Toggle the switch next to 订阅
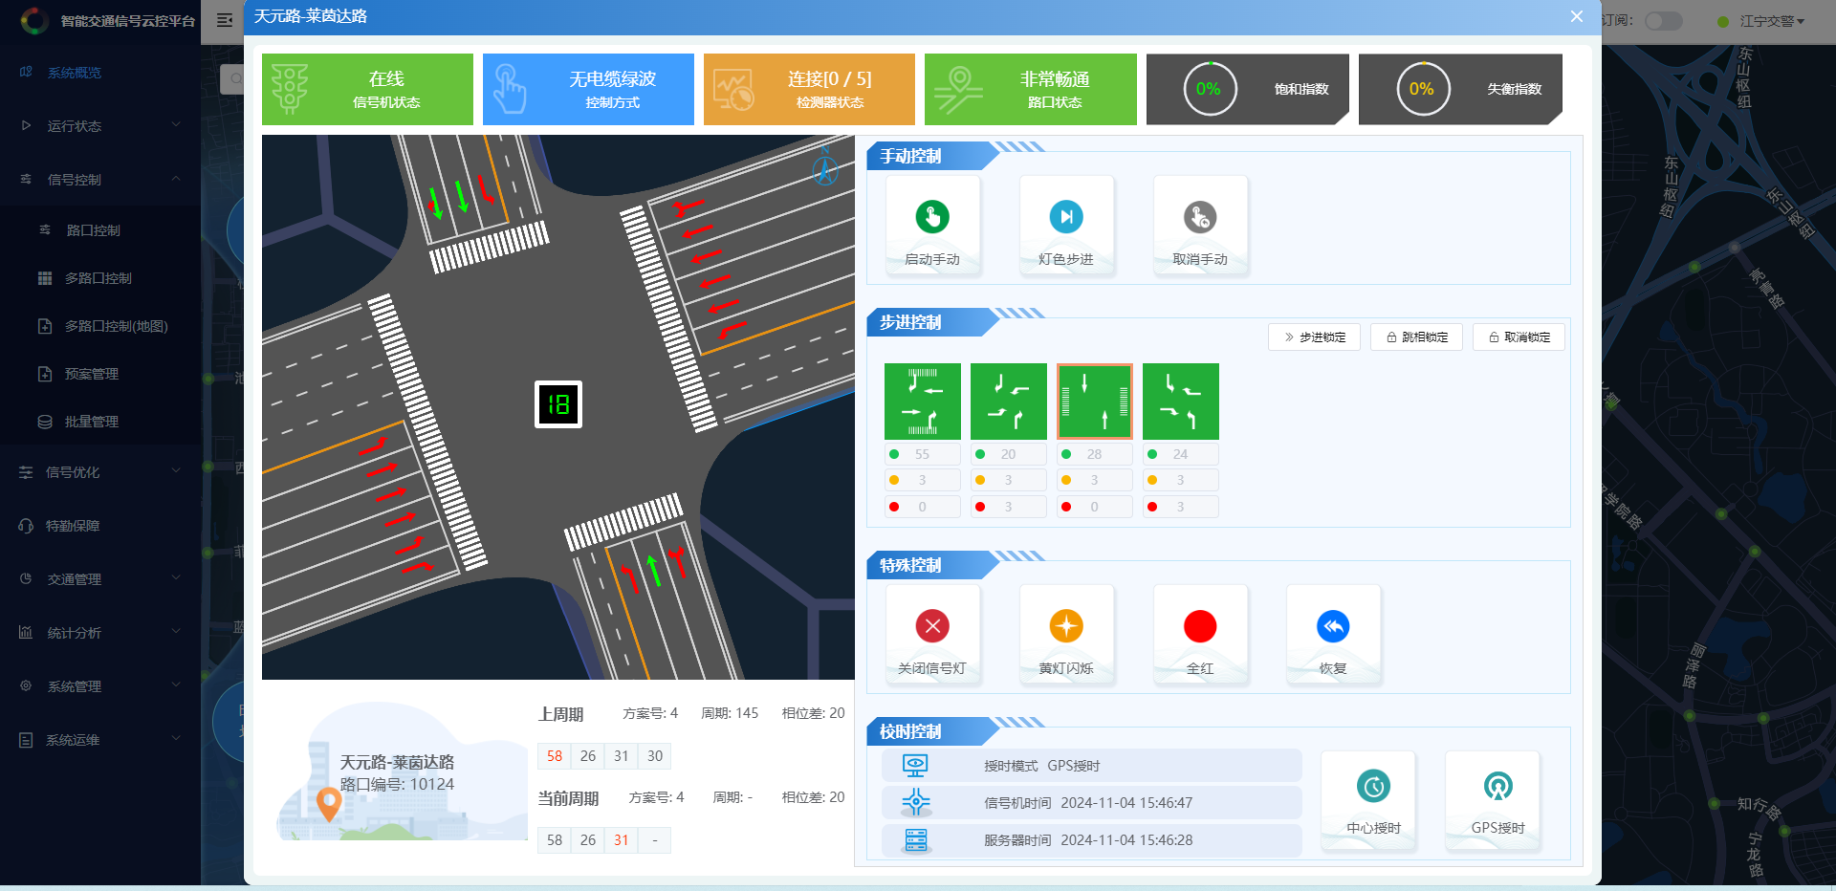This screenshot has width=1836, height=891. click(1664, 21)
